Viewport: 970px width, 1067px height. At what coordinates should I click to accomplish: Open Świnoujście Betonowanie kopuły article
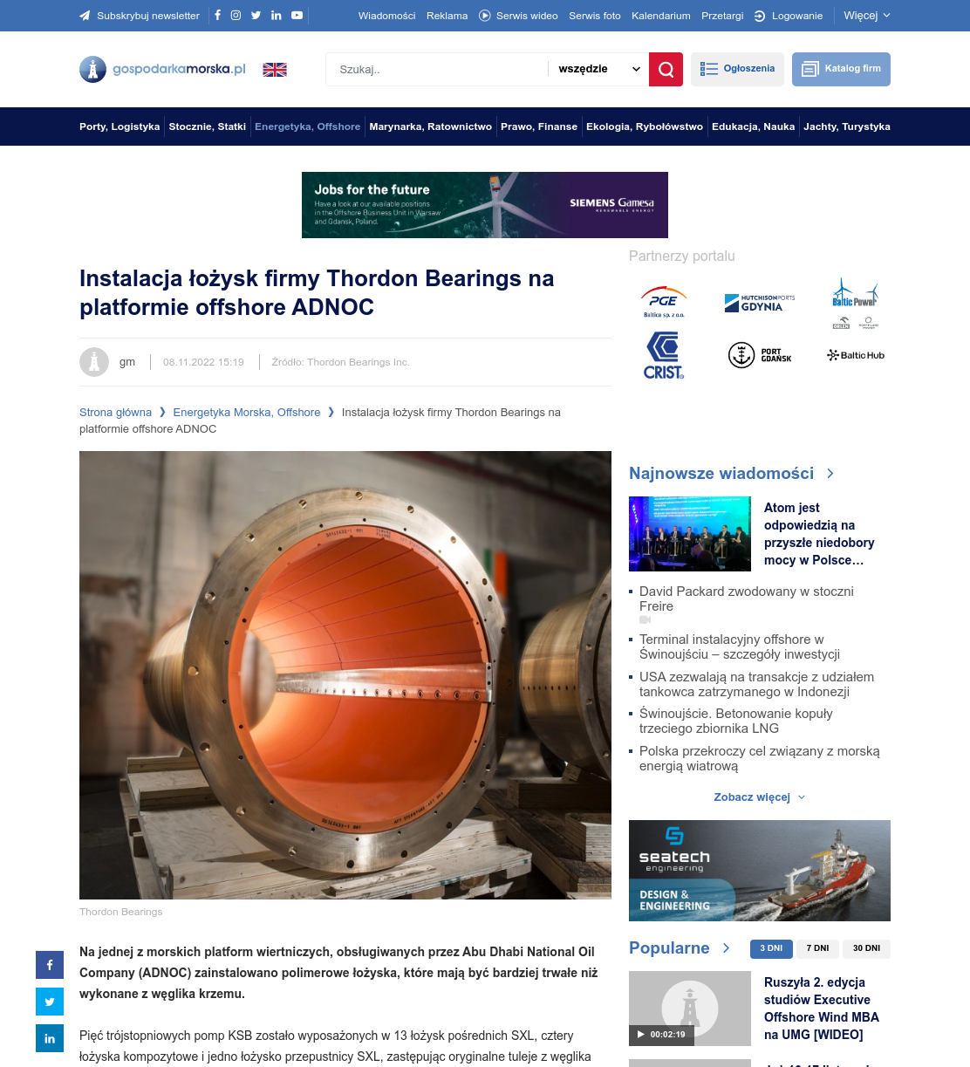coord(736,721)
